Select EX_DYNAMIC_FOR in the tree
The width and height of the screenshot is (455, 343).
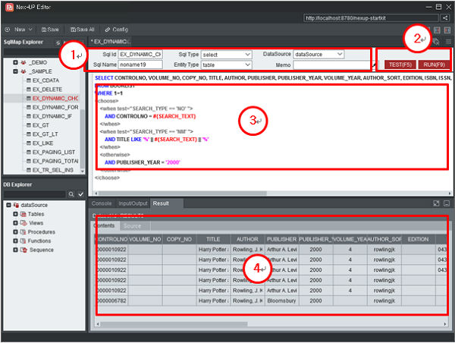pos(55,108)
